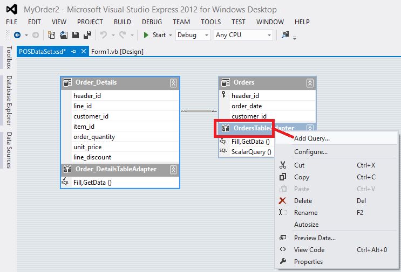401x272 pixels.
Task: Click the relation line between the tables
Action: (199, 111)
